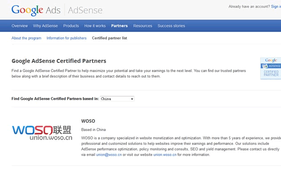281x170 pixels.
Task: Click the WOSO union logo image
Action: (x=42, y=133)
